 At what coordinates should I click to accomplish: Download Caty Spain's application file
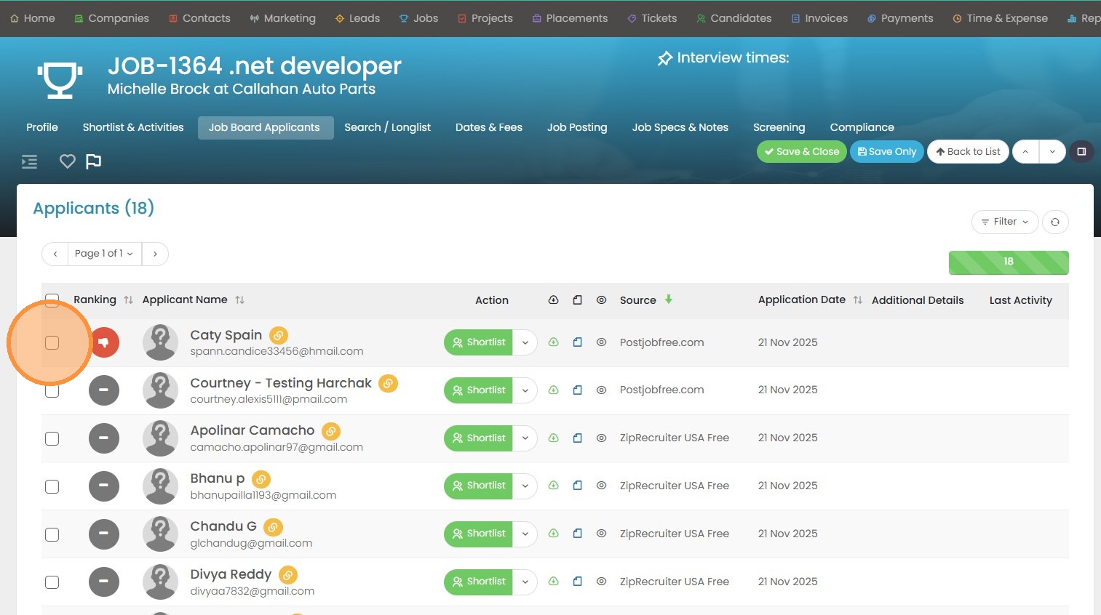(553, 342)
